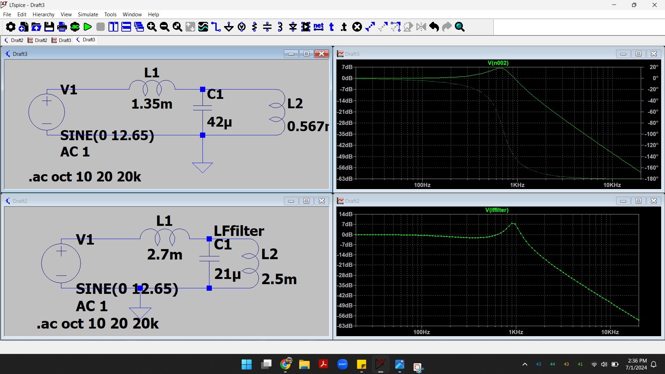Open the View menu

point(66,14)
